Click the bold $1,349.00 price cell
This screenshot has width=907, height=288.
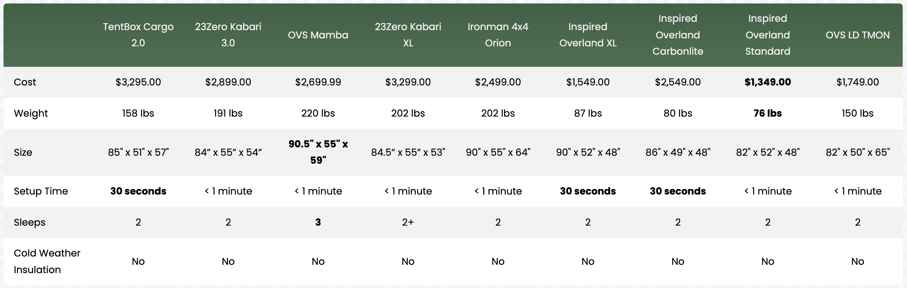coord(768,82)
